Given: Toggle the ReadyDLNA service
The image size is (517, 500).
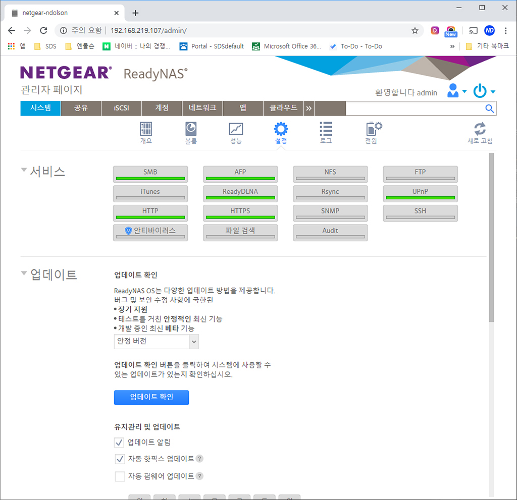Looking at the screenshot, I should 240,193.
